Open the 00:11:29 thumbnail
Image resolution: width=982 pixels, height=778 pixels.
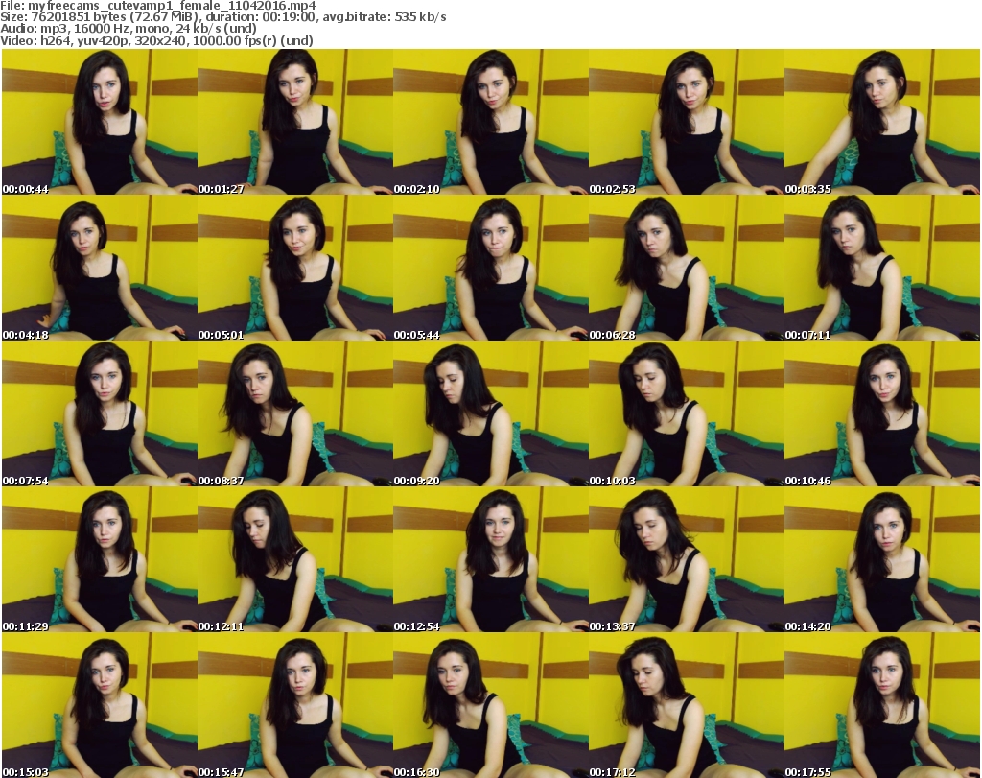point(99,560)
